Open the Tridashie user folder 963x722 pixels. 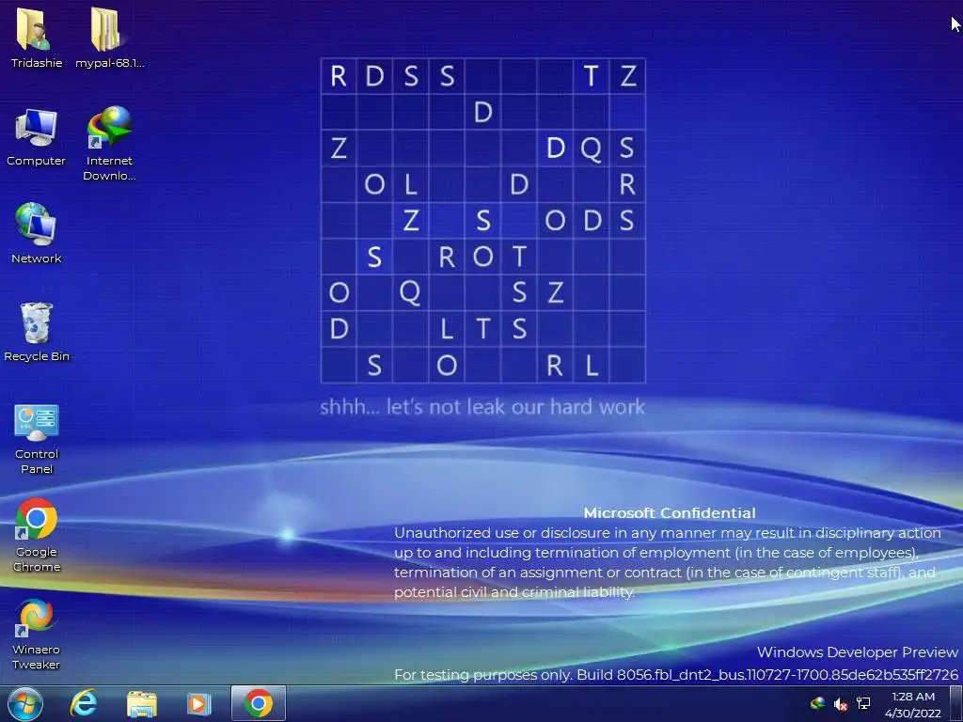click(37, 37)
